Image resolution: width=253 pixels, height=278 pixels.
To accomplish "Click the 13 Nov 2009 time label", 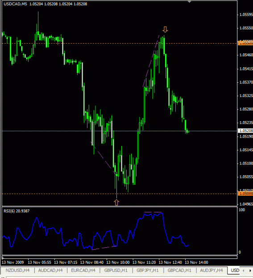I will coord(13,262).
